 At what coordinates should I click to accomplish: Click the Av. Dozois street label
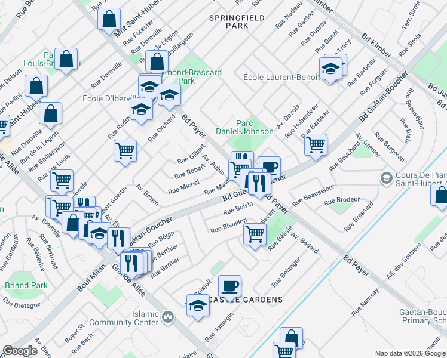coord(288,117)
